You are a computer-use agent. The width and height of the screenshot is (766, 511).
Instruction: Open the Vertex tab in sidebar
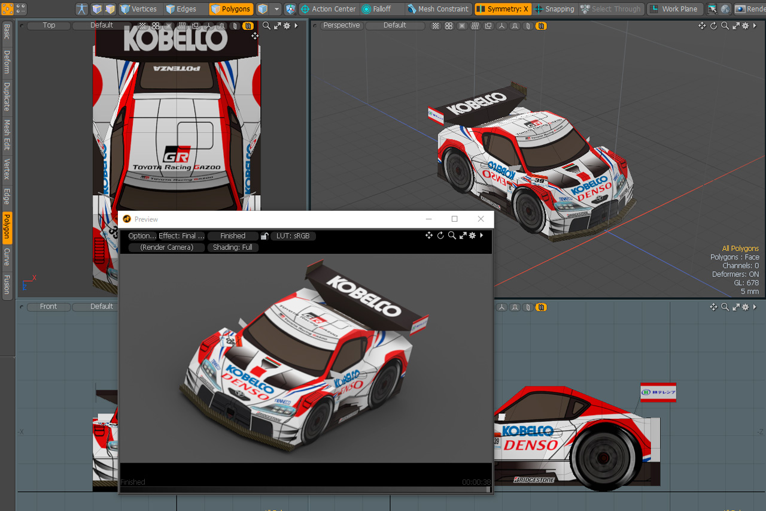click(7, 170)
